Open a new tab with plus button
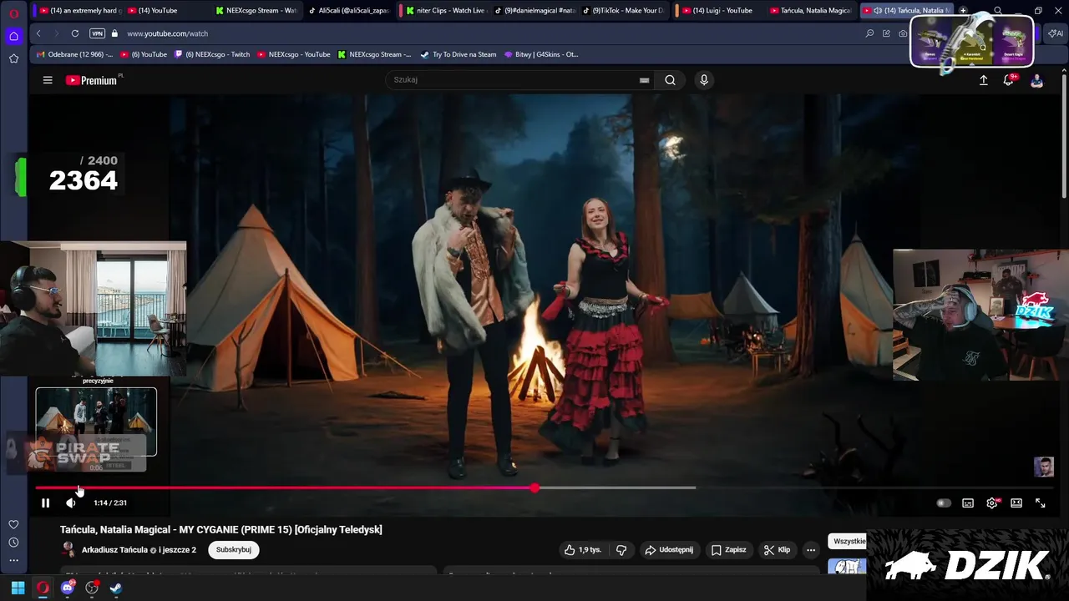Screen dimensions: 1069x601 click(963, 10)
